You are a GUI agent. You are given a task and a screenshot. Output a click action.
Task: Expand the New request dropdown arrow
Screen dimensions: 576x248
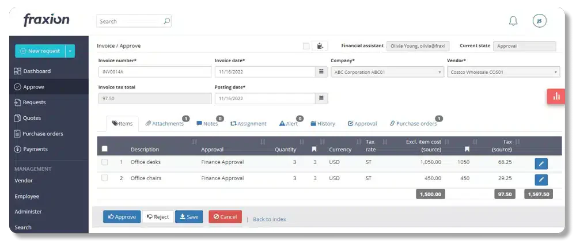70,51
